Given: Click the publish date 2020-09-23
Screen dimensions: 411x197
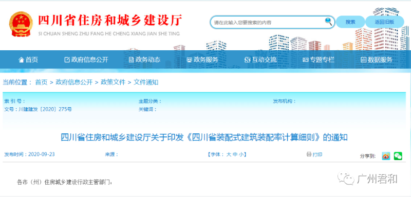Looking at the screenshot, I should coord(42,154).
